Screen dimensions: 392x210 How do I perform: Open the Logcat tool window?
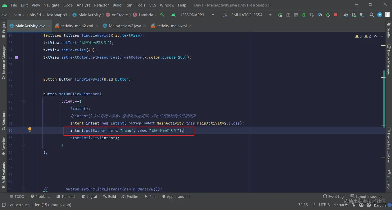click(x=89, y=197)
